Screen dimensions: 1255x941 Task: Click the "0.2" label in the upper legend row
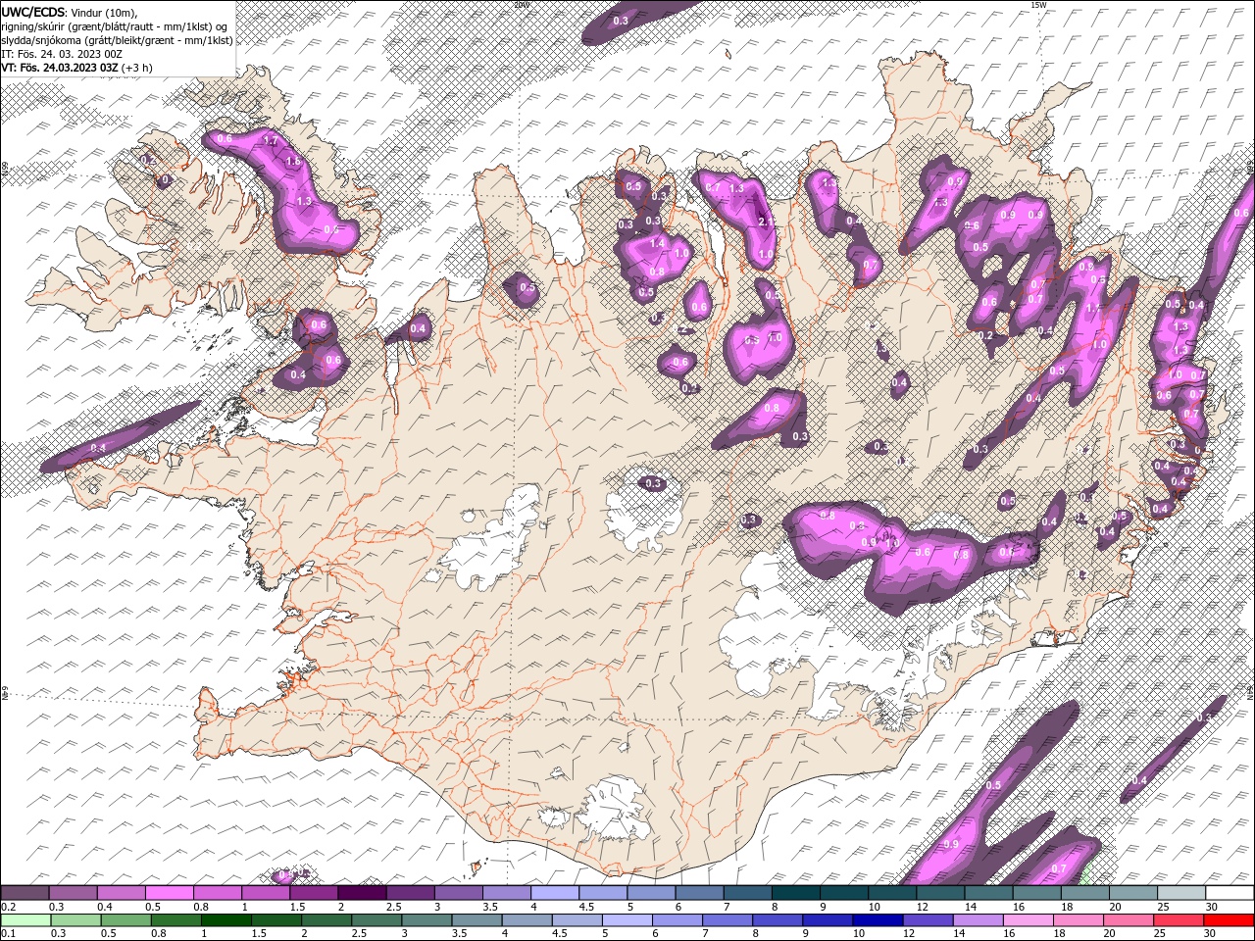(9, 907)
